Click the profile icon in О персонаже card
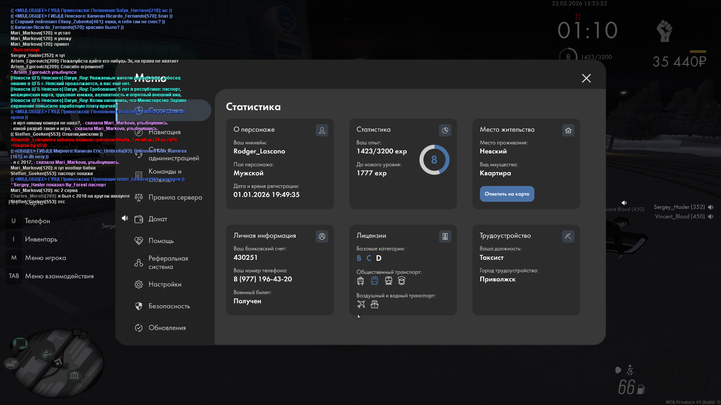This screenshot has height=405, width=721. click(322, 130)
